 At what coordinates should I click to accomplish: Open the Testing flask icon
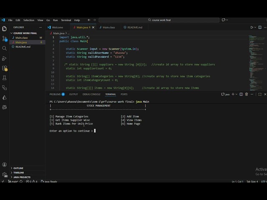pos(5,78)
